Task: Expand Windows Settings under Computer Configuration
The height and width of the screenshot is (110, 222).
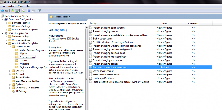Action: click(7, 26)
